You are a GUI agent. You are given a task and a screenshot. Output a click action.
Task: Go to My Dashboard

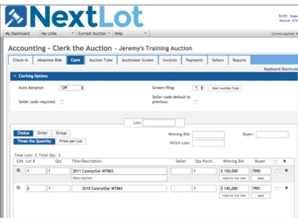pyautogui.click(x=17, y=33)
